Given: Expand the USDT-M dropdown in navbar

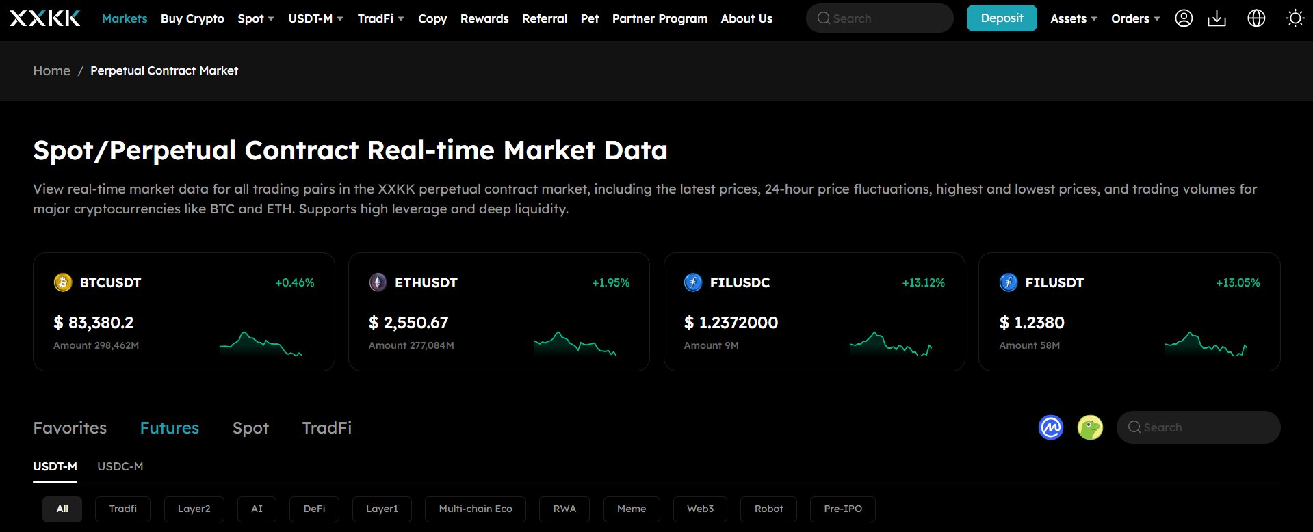Looking at the screenshot, I should pyautogui.click(x=316, y=18).
